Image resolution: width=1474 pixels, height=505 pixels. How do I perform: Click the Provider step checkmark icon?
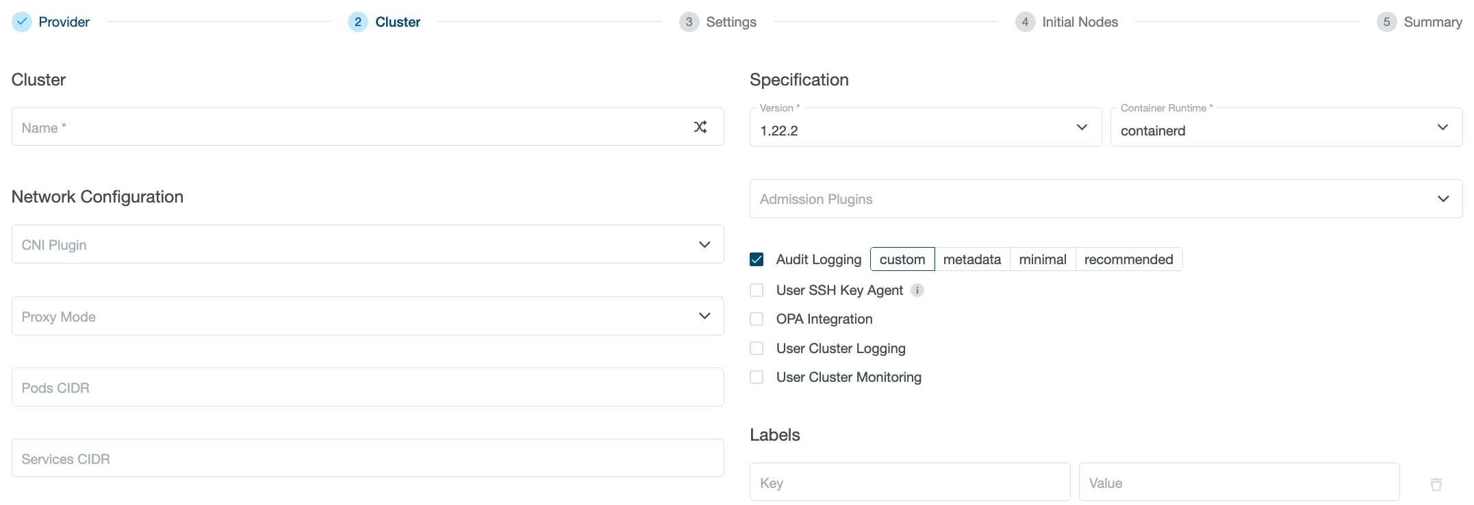[x=22, y=22]
